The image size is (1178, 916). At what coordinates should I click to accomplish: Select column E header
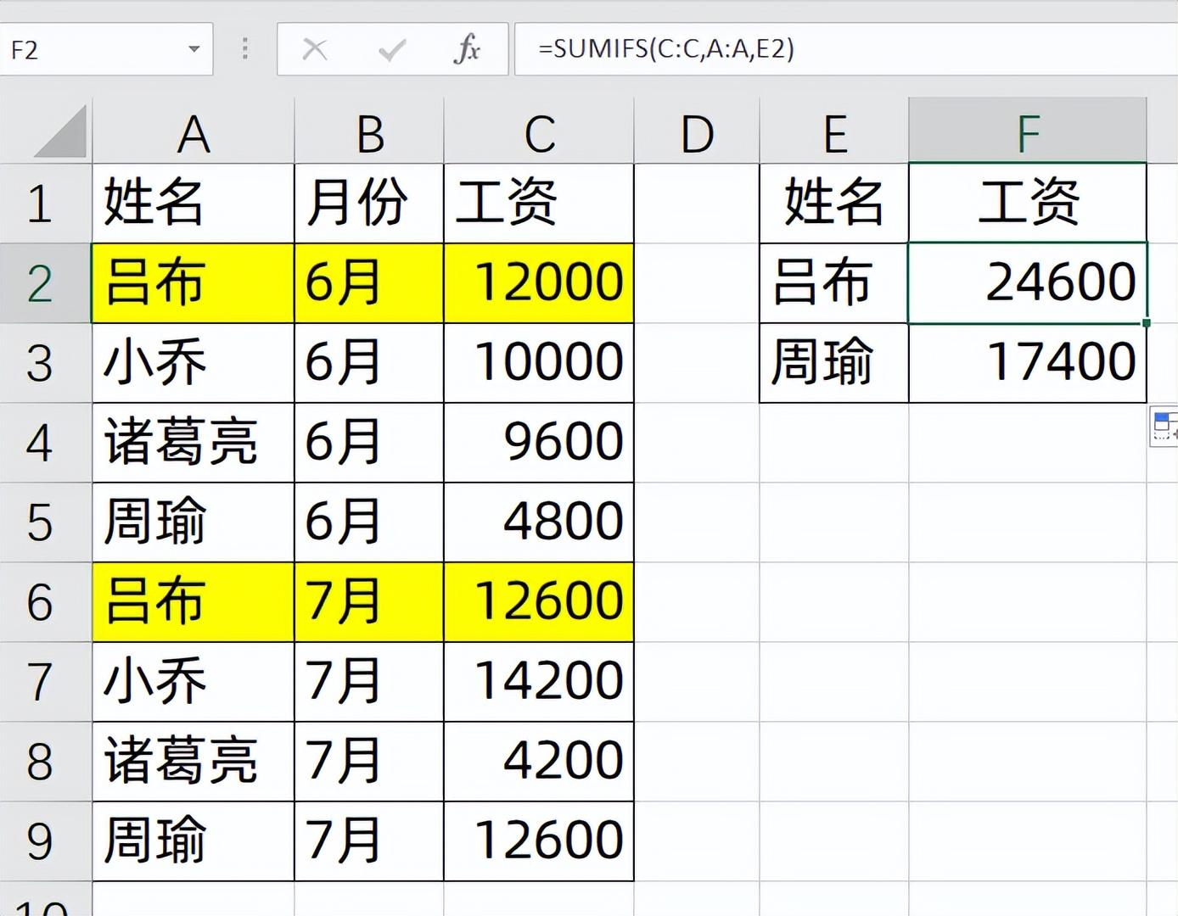click(x=834, y=131)
